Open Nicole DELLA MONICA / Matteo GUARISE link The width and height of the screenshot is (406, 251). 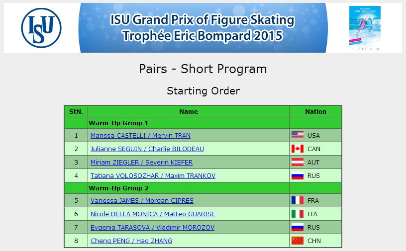[153, 214]
